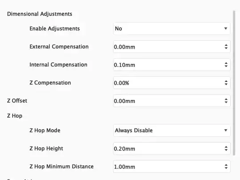Click the Z Hop Mode dropdown arrow
240x180 pixels.
coord(226,131)
